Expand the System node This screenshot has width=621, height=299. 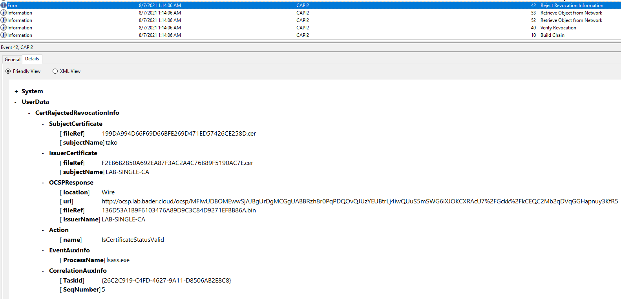(16, 92)
